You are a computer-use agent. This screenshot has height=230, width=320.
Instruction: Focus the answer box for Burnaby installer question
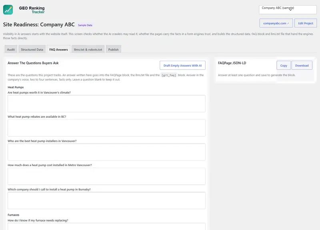click(x=106, y=200)
